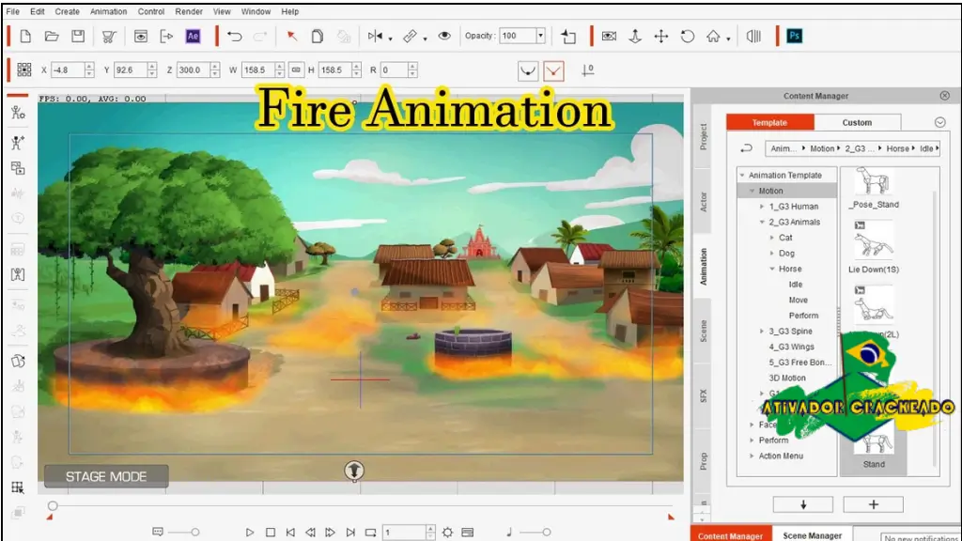Toggle visibility eye icon in toolbar
This screenshot has width=962, height=541.
[x=444, y=37]
